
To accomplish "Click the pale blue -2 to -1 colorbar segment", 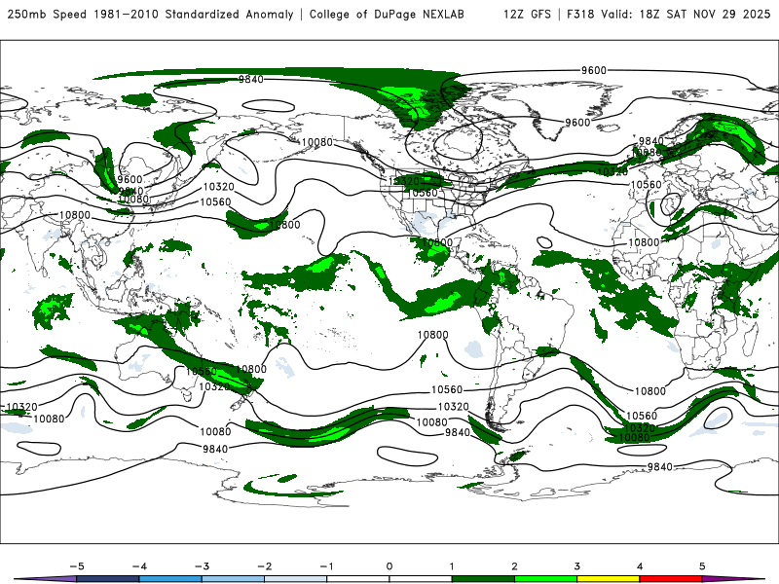I will 296,579.
